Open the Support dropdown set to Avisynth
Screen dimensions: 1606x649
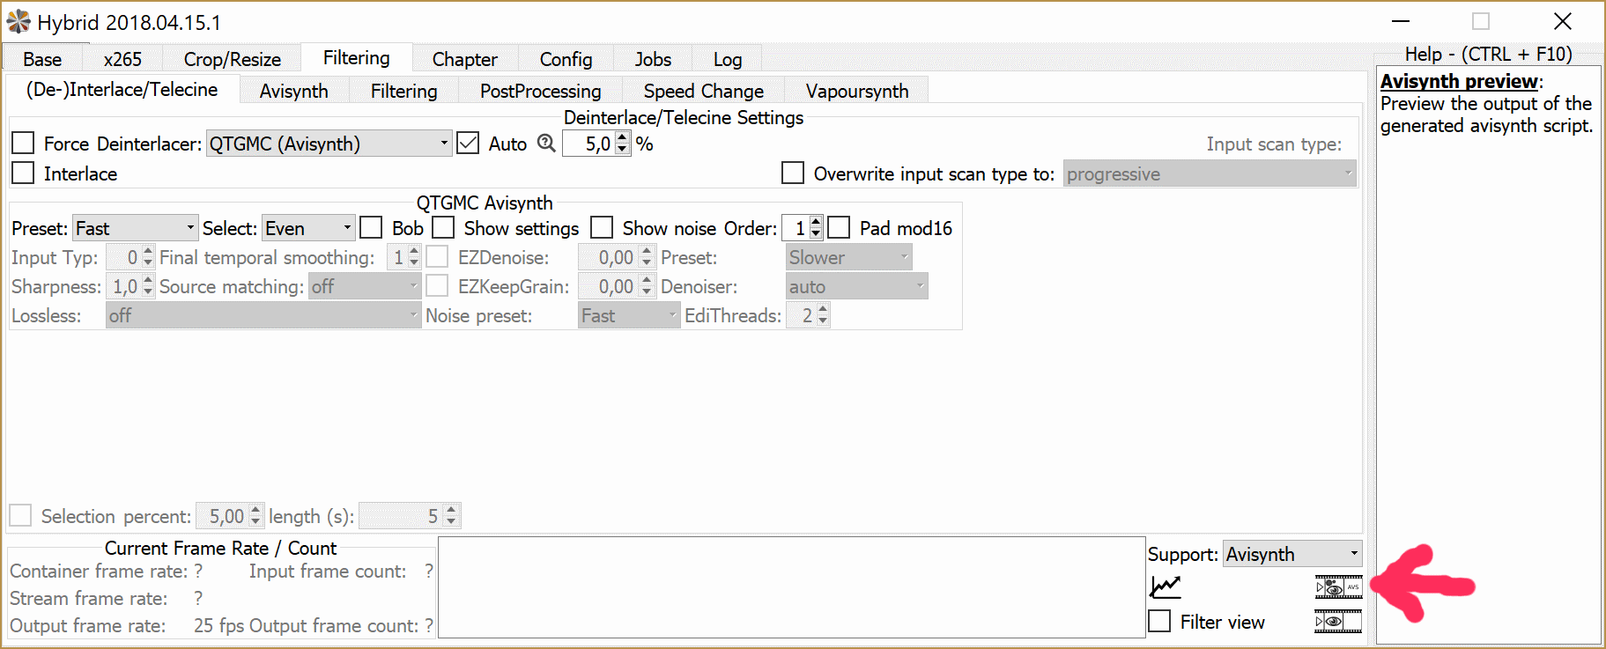click(1291, 554)
